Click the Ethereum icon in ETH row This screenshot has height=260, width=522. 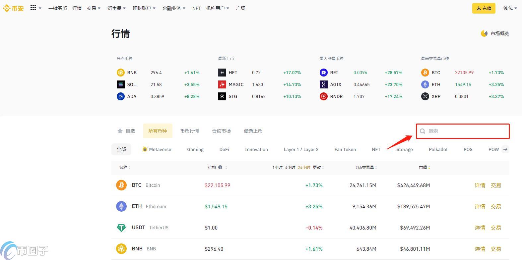pyautogui.click(x=121, y=206)
